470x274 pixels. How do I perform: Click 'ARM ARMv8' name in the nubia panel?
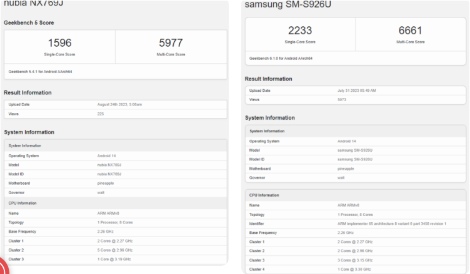[108, 213]
